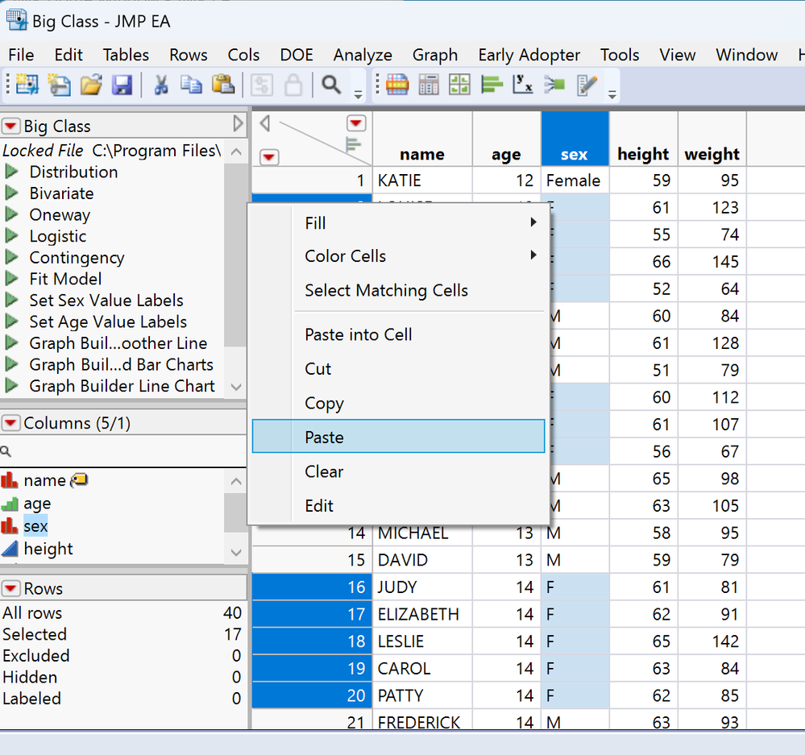The image size is (805, 755).
Task: Run the Oneway script green triangle
Action: (11, 214)
